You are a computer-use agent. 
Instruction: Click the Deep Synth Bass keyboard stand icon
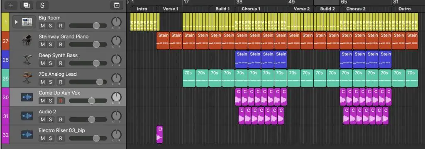click(27, 60)
